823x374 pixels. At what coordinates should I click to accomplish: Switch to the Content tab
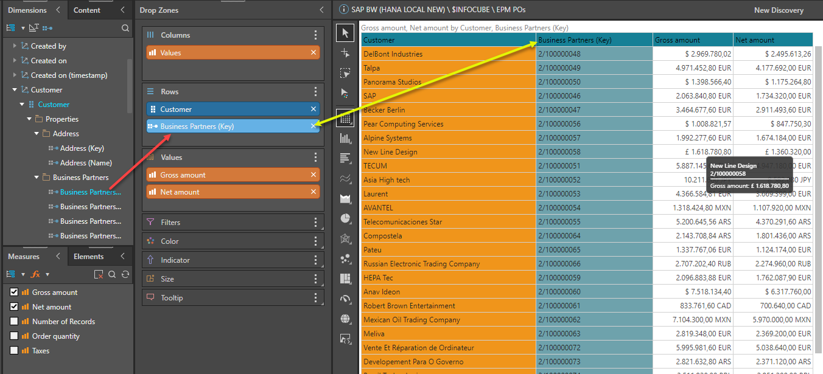pyautogui.click(x=87, y=10)
